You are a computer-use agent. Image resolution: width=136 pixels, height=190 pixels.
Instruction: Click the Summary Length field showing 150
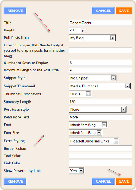coord(100,102)
